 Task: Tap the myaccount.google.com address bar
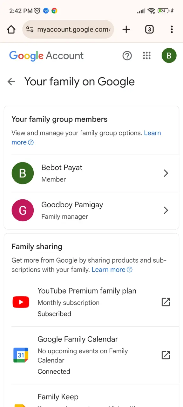click(68, 30)
